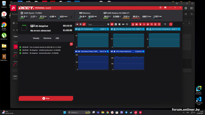205x115 pixels.
Task: Open info for the GPU Hot Spot Temperature graph
Action: [179, 29]
